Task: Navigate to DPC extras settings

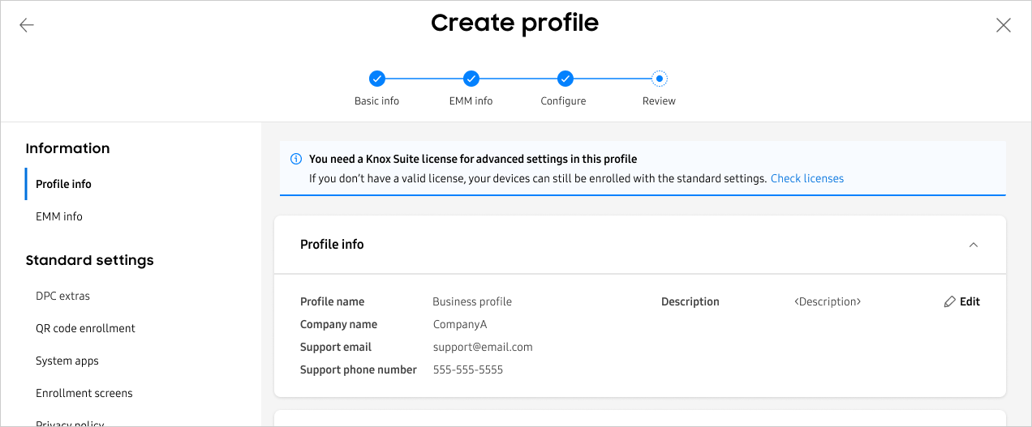Action: click(x=62, y=296)
